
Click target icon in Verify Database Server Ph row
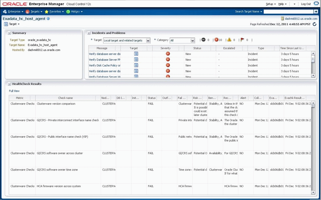pos(136,59)
